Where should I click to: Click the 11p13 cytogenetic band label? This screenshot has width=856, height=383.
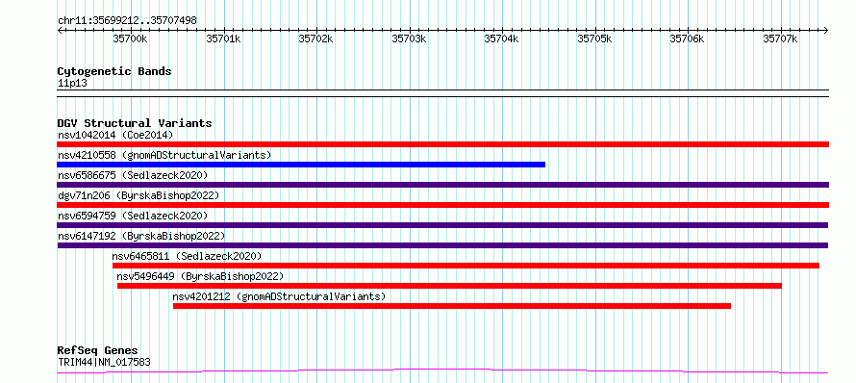click(x=72, y=84)
